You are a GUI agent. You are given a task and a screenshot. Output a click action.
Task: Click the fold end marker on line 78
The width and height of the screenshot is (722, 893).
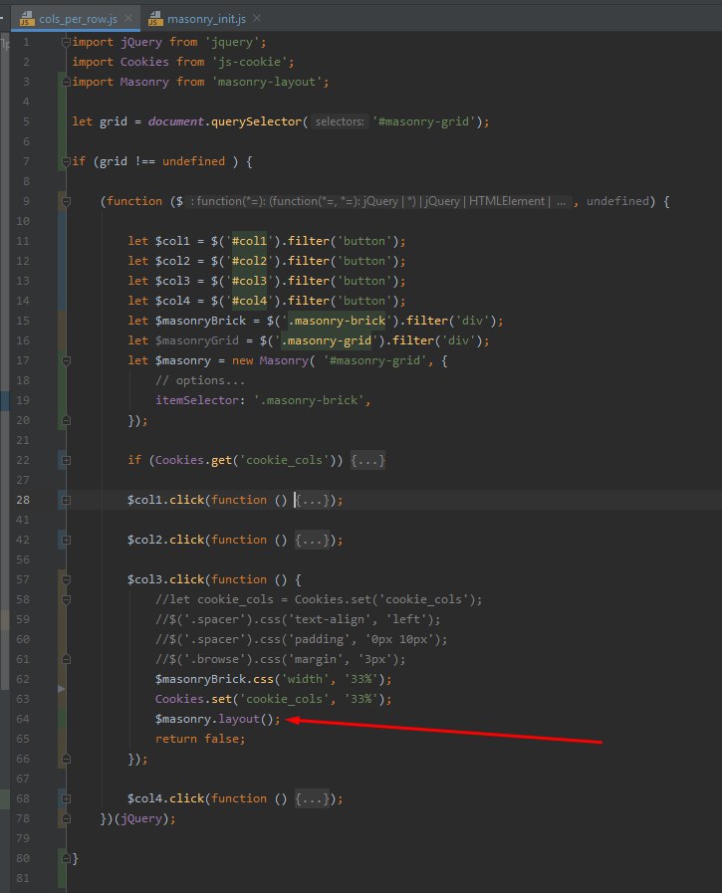point(66,818)
